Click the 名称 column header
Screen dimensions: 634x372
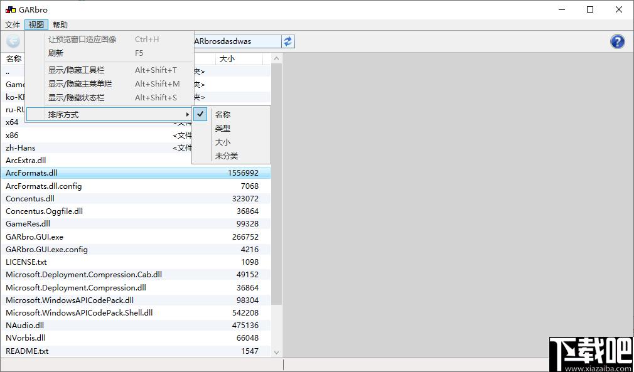click(x=13, y=59)
